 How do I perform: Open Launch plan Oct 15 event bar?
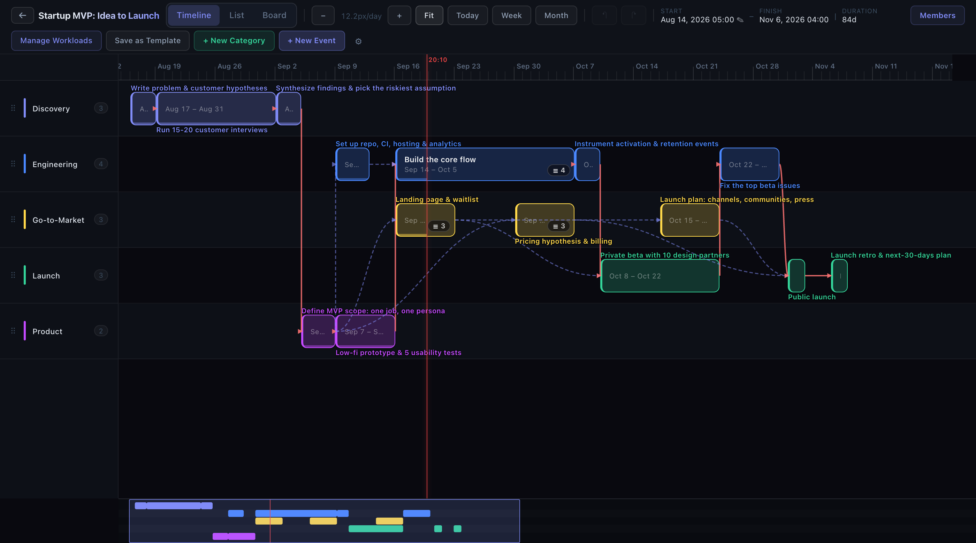[689, 220]
